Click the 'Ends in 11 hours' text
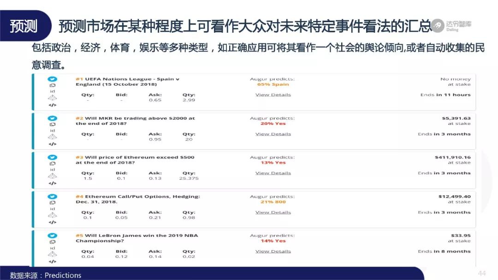The image size is (498, 280). pyautogui.click(x=445, y=95)
